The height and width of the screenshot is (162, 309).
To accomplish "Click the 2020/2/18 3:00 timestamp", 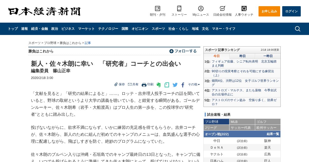I will [x=42, y=78].
